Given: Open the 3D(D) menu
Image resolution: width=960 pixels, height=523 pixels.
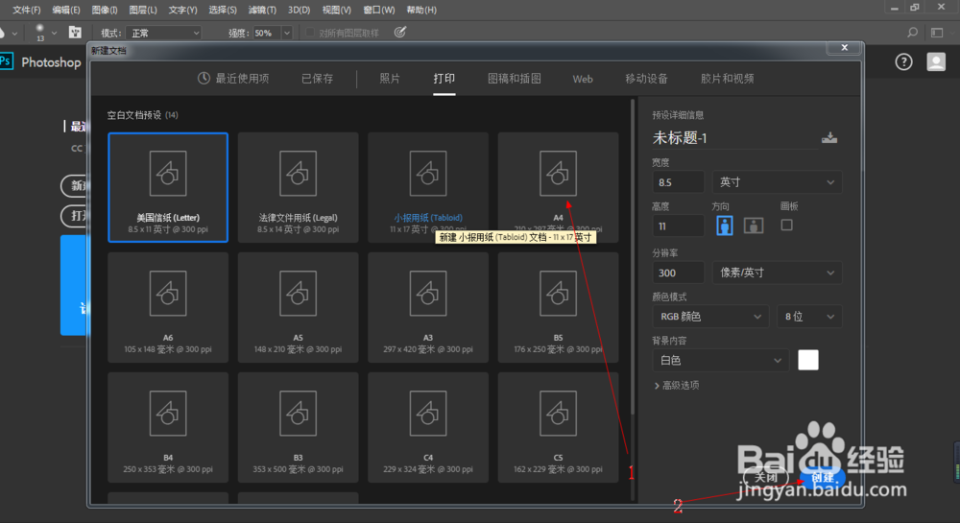Looking at the screenshot, I should pyautogui.click(x=299, y=10).
